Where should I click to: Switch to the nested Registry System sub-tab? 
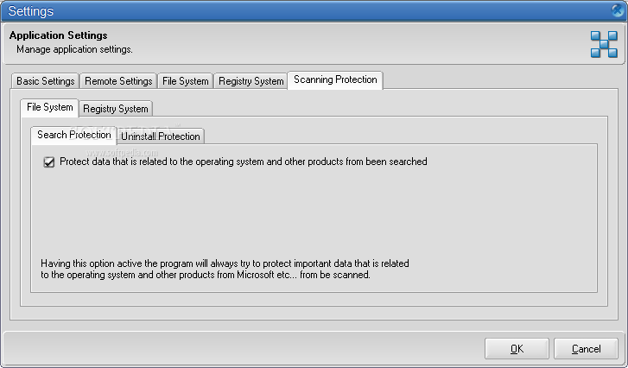(116, 109)
